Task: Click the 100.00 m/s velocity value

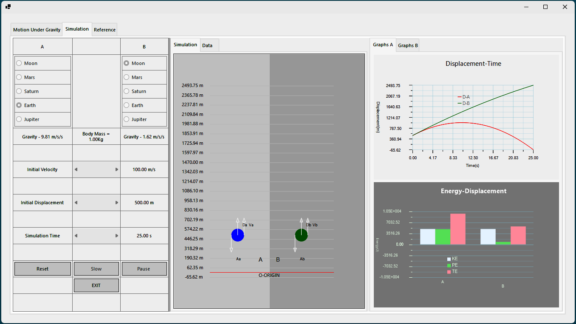Action: [x=144, y=169]
